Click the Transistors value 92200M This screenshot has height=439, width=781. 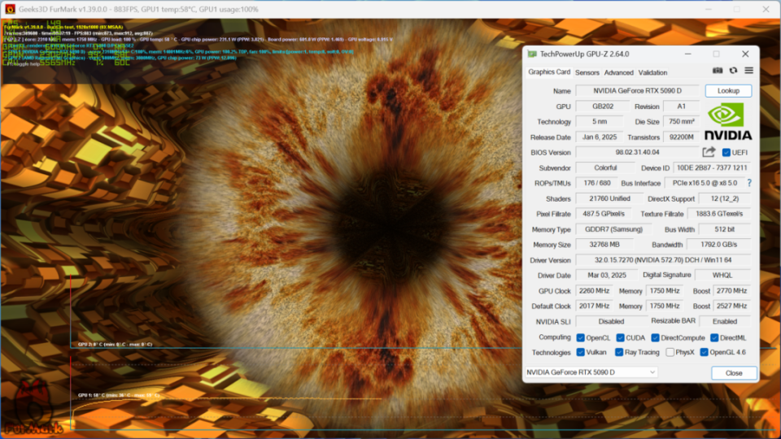(682, 137)
